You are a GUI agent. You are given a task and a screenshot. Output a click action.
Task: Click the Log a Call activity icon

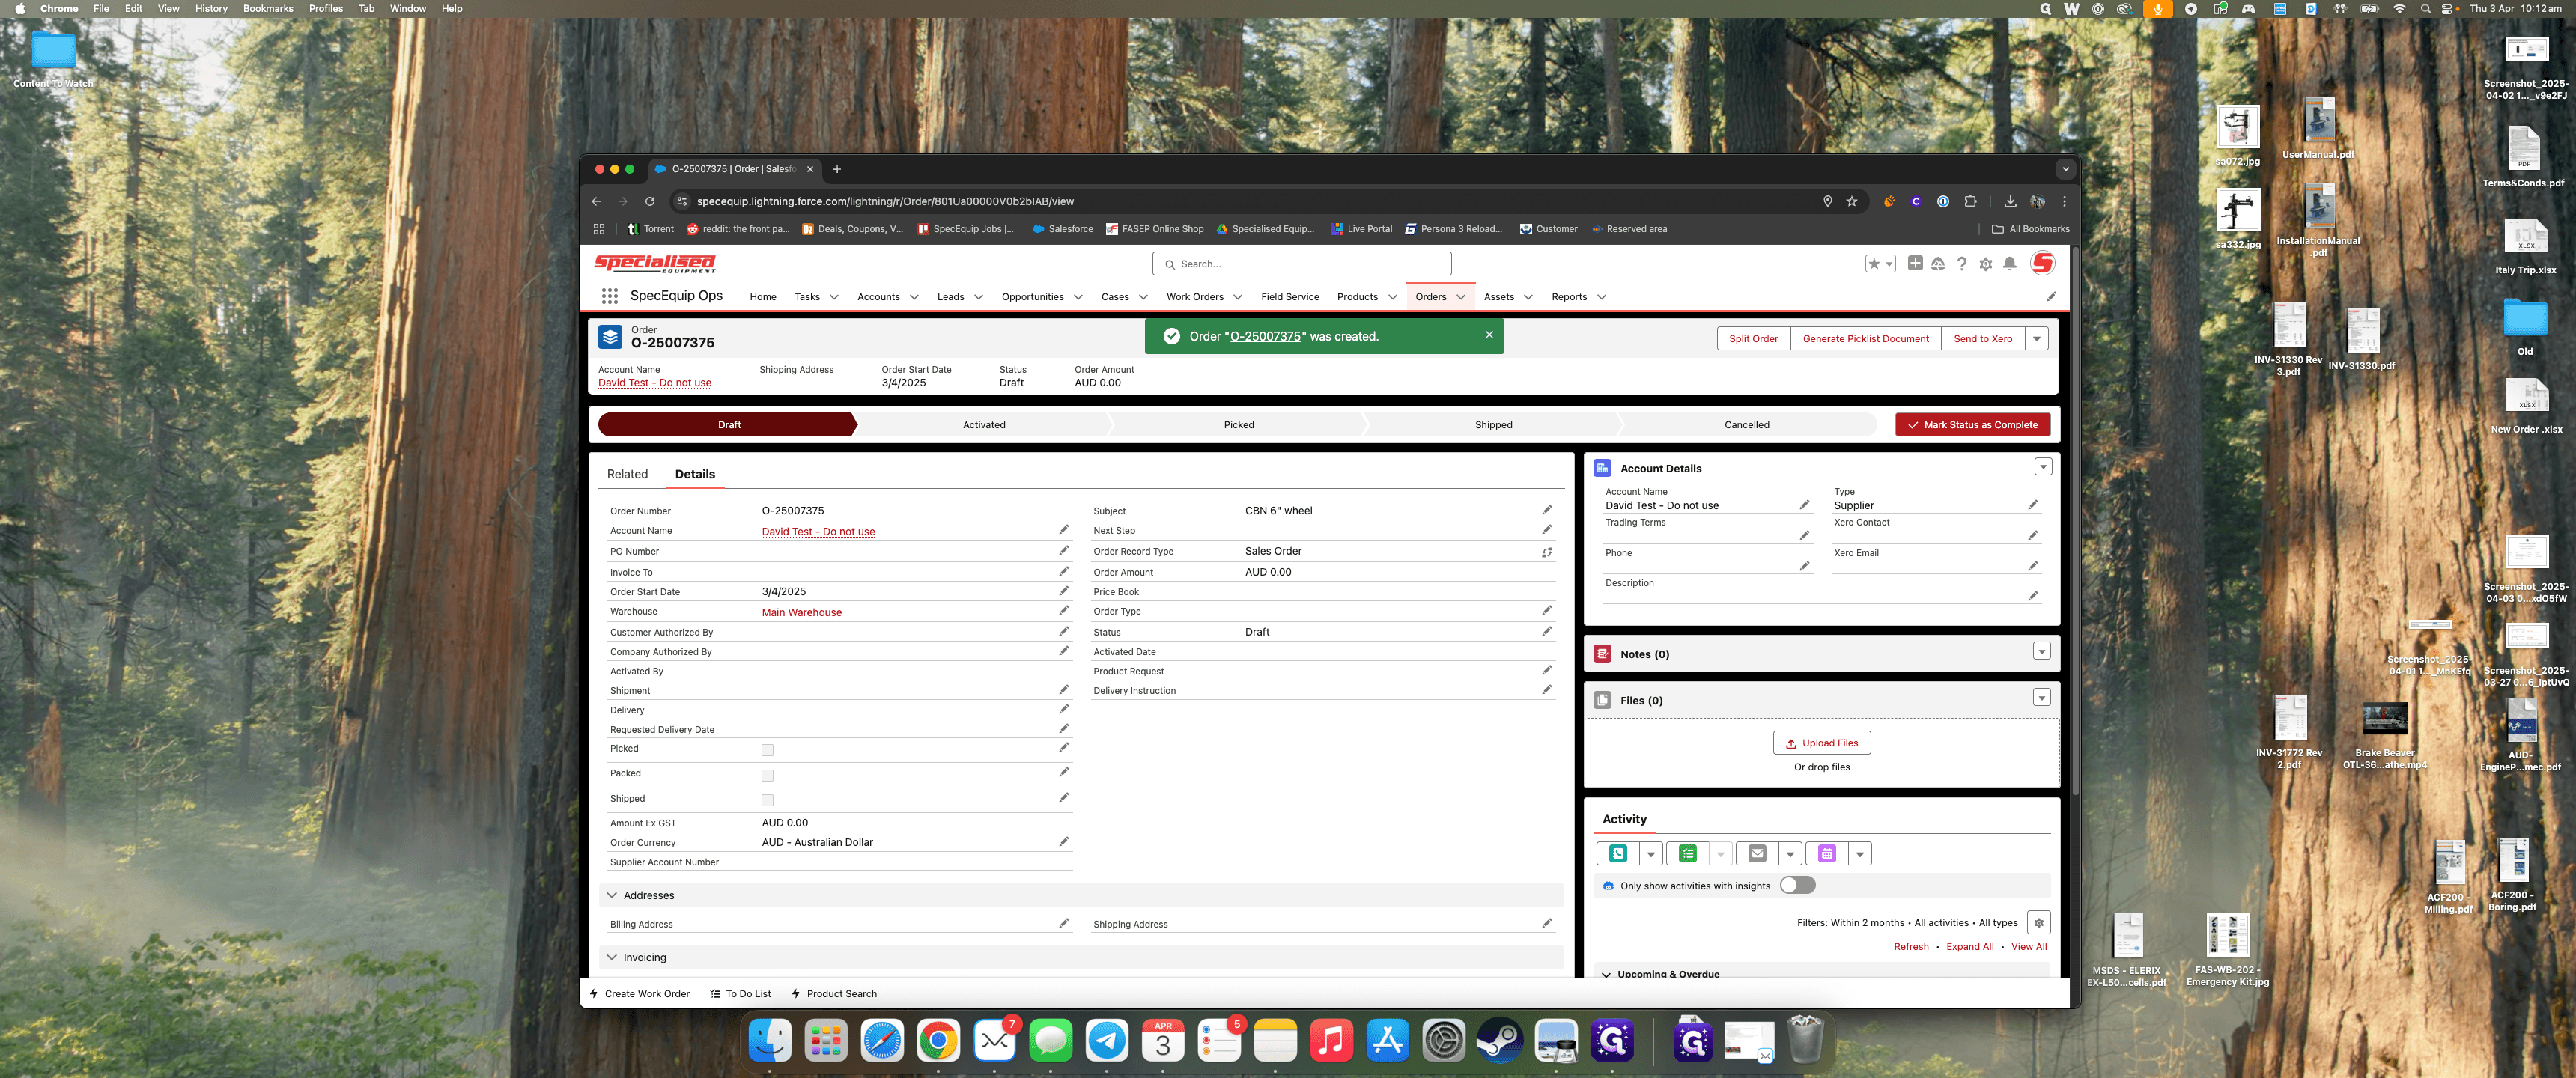point(1617,853)
